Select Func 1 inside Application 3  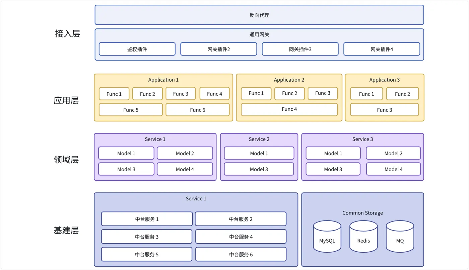click(366, 94)
